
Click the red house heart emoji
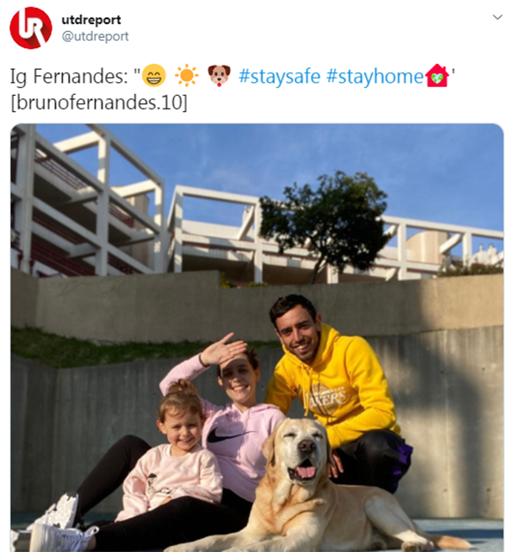[x=437, y=75]
